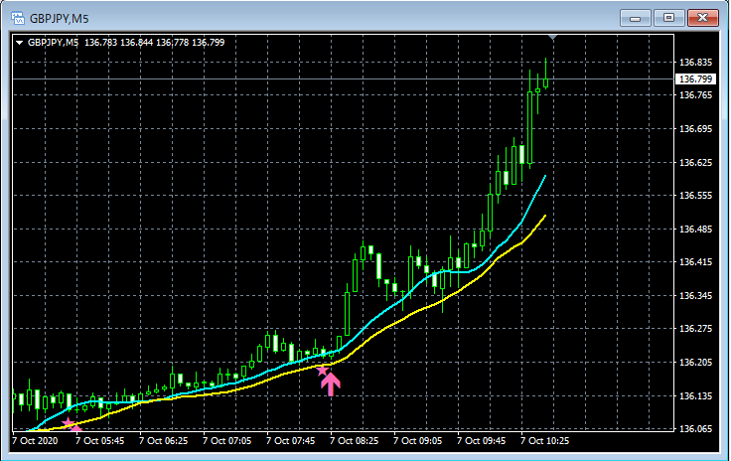
Task: Click the pink star above the arrow
Action: (322, 371)
